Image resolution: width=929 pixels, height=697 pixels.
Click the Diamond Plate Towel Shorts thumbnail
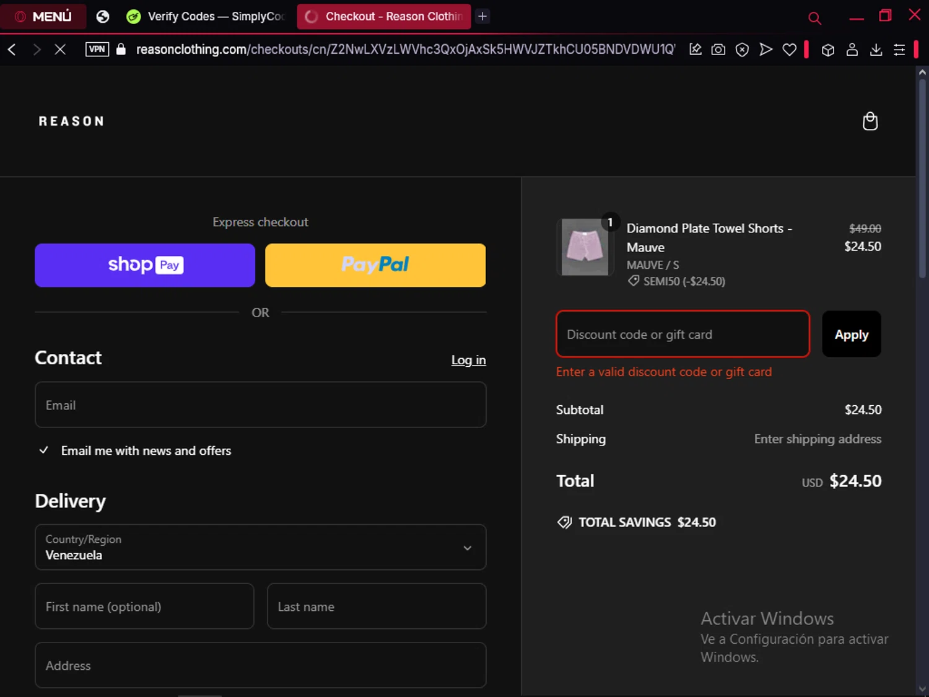click(x=585, y=247)
